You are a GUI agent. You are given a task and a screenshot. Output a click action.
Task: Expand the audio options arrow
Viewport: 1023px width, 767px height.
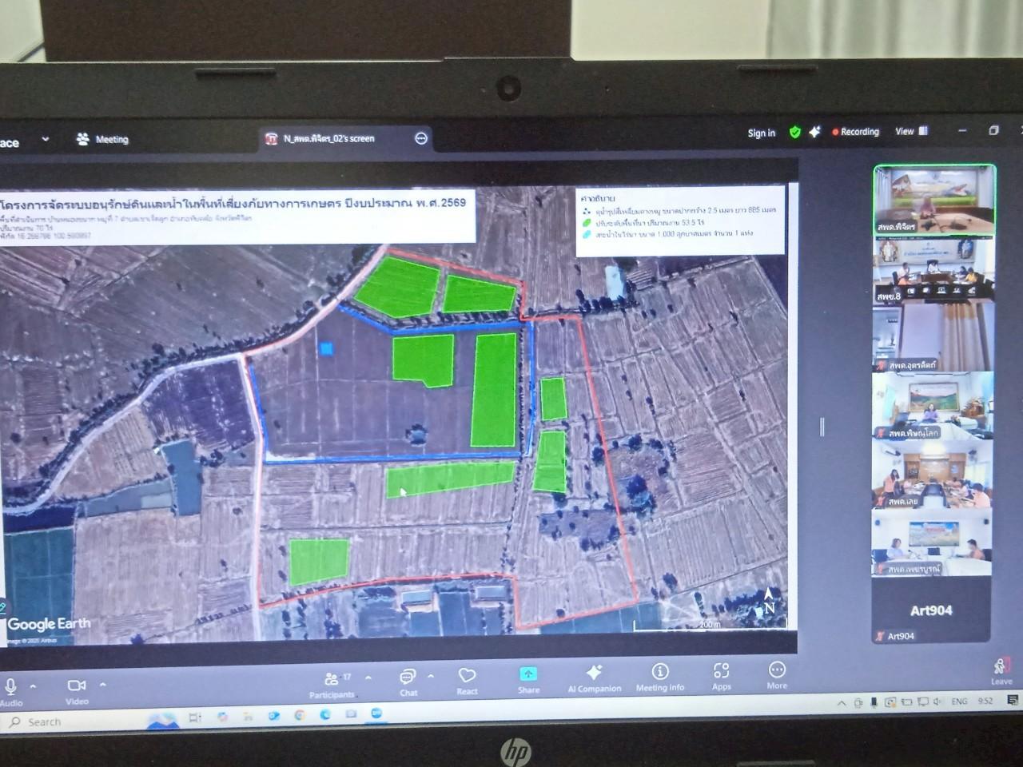coord(34,686)
